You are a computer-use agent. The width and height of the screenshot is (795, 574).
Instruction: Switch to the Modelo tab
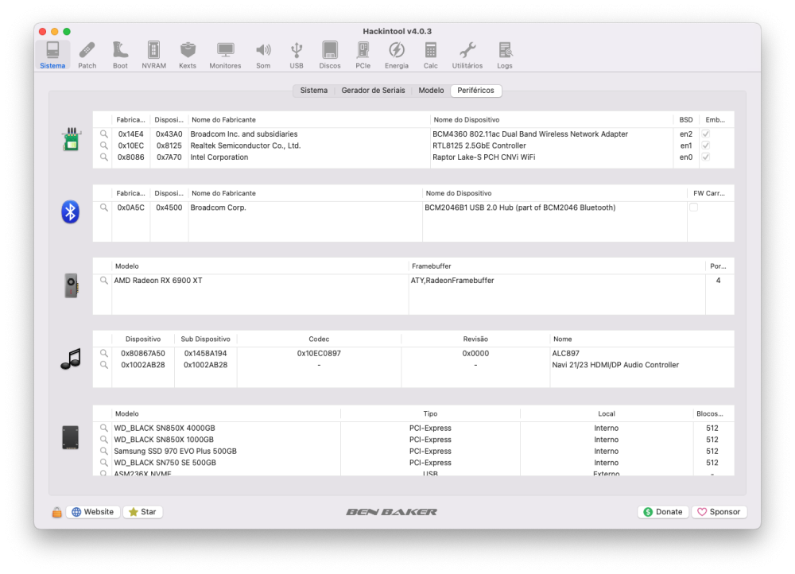tap(431, 91)
